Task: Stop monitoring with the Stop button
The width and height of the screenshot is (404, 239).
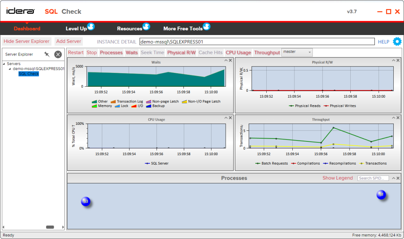Action: tap(92, 52)
